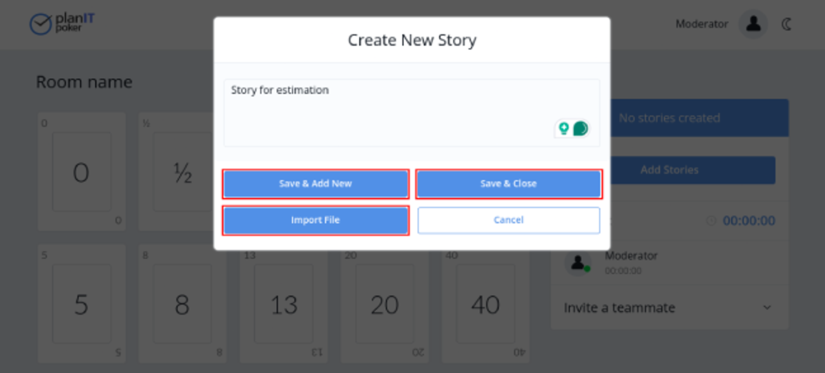Cancel the Create New Story dialog
This screenshot has height=373, width=825.
point(508,220)
